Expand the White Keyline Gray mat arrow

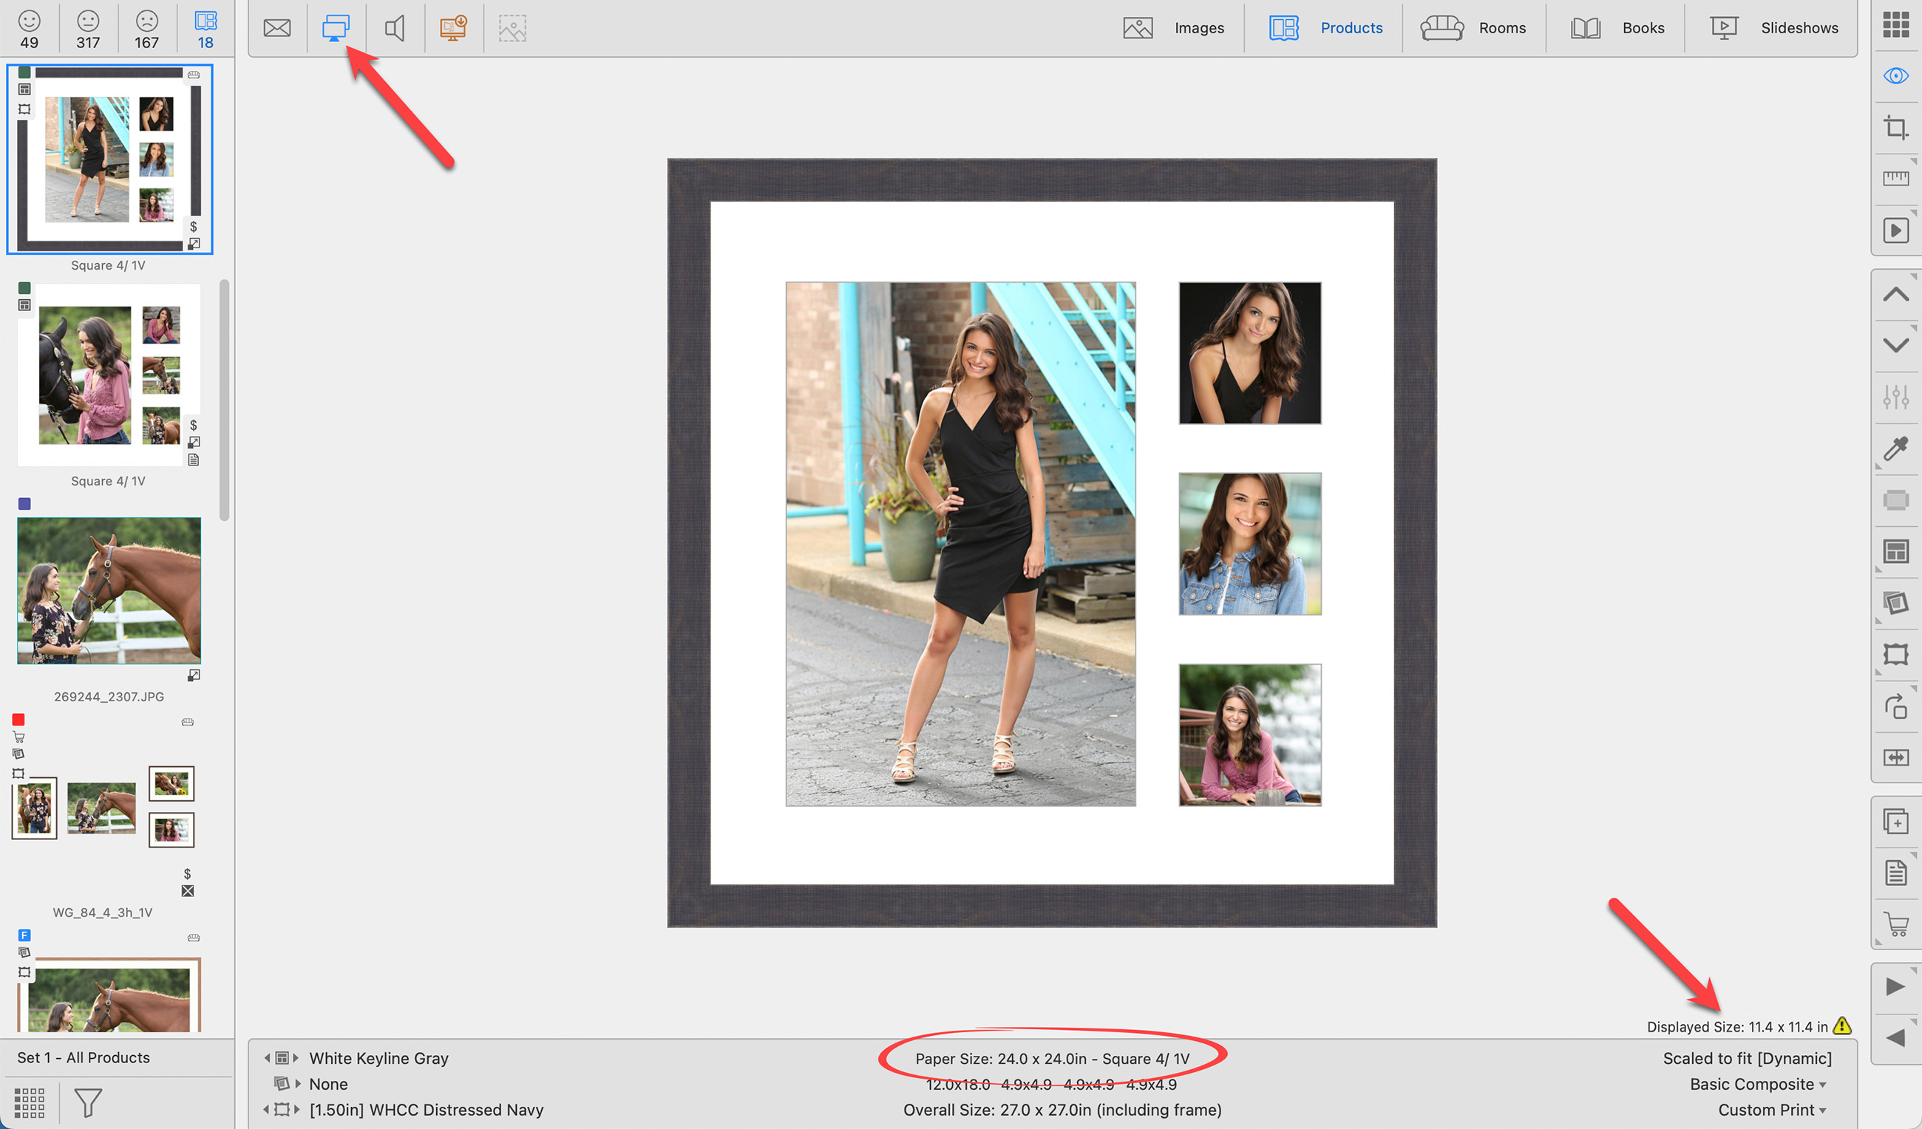point(296,1058)
